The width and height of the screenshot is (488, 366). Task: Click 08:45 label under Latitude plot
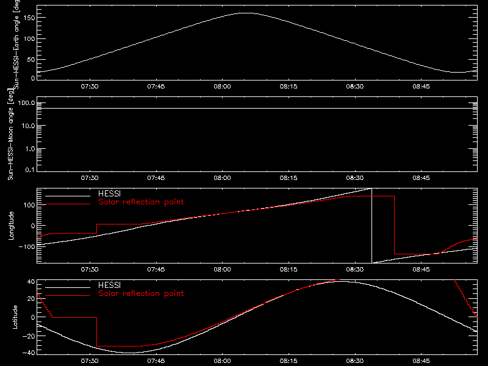421,361
